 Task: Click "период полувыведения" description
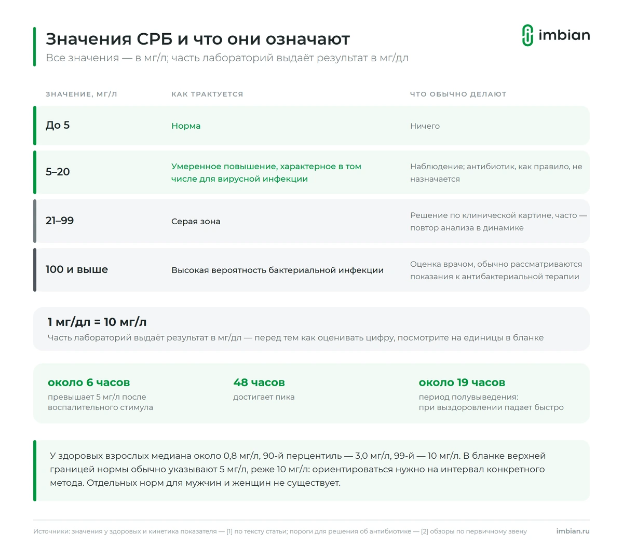point(491,402)
